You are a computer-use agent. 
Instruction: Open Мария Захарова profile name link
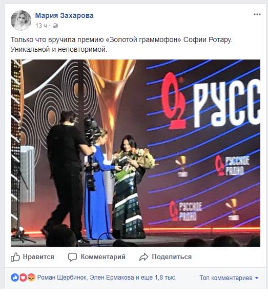tap(64, 15)
